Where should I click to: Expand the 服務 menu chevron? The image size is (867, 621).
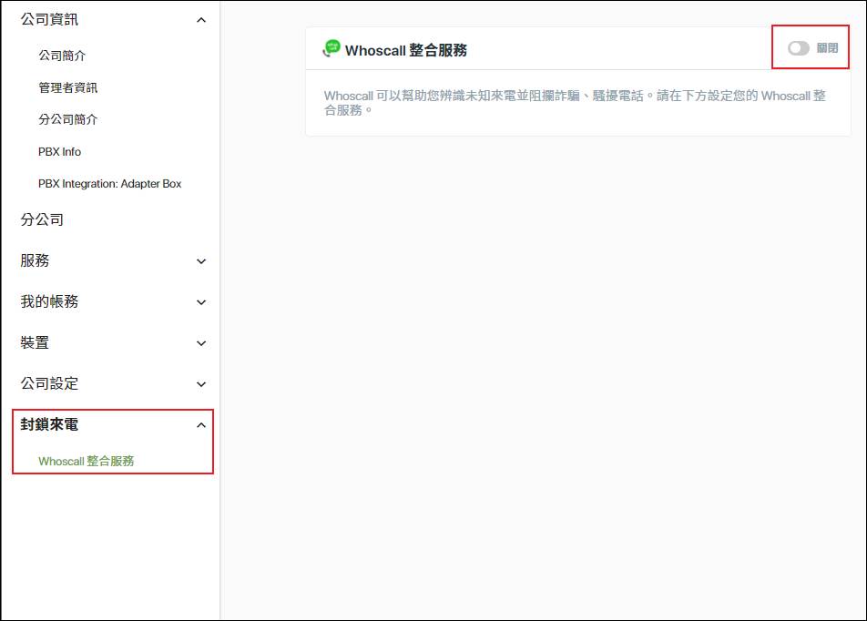[x=201, y=261]
